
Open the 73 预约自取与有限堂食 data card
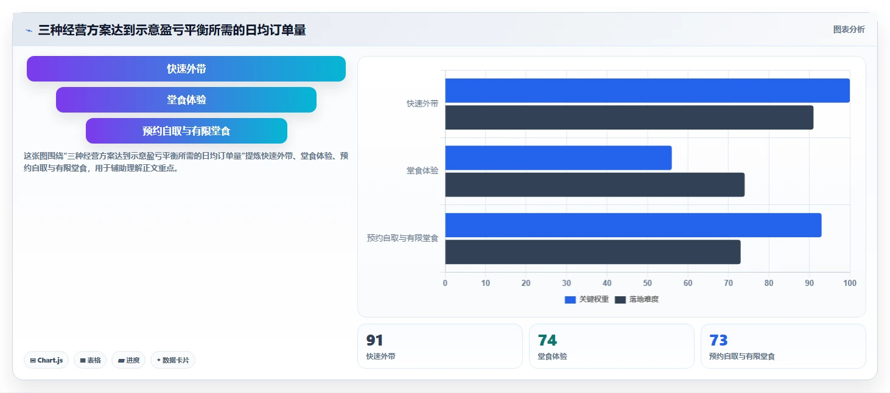pyautogui.click(x=783, y=346)
